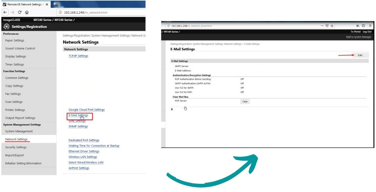The width and height of the screenshot is (376, 192).
Task: Click the Settings/Registration gear icon
Action: (6, 27)
